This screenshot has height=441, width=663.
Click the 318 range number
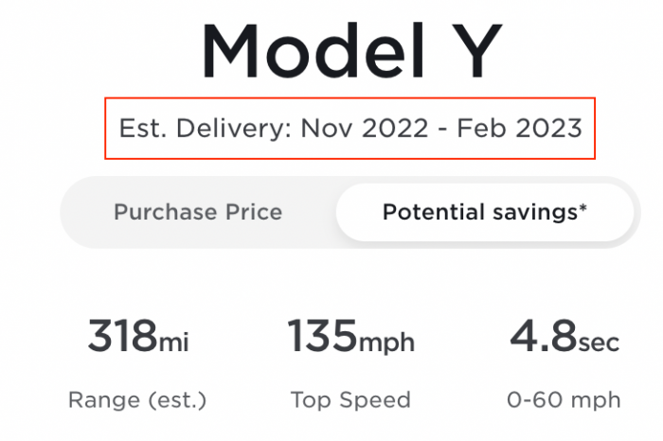click(x=121, y=335)
